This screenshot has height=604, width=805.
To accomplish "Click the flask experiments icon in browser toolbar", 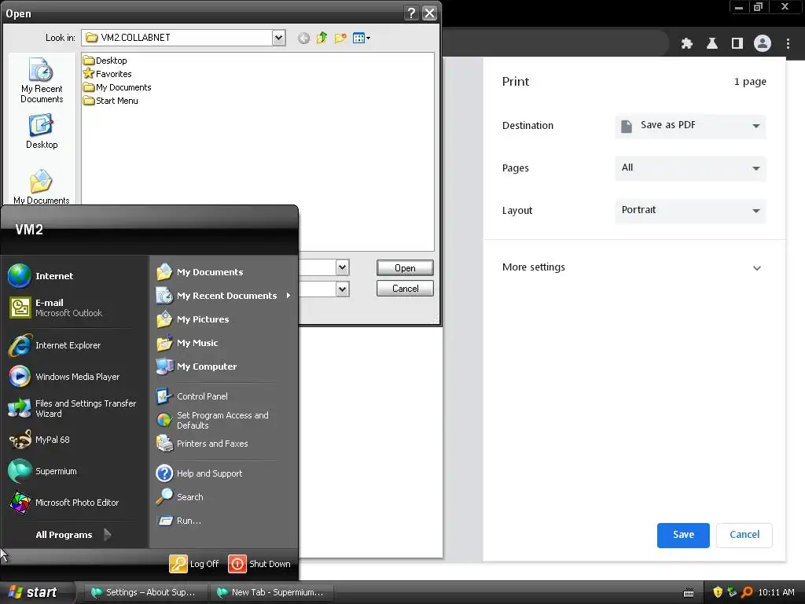I will [x=712, y=44].
